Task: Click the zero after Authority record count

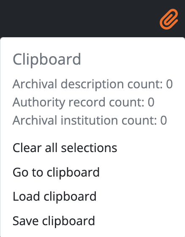Action: pyautogui.click(x=151, y=102)
